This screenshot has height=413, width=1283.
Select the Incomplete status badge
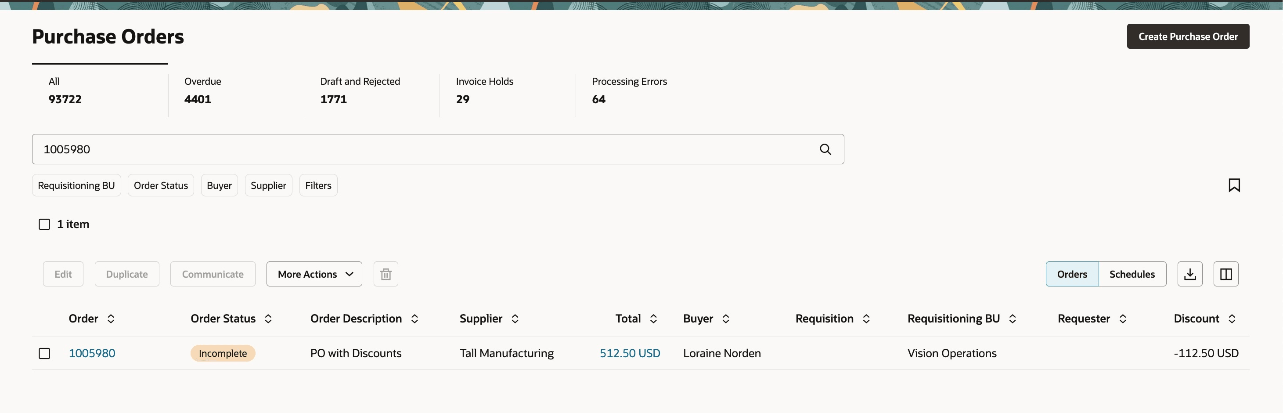click(x=222, y=353)
